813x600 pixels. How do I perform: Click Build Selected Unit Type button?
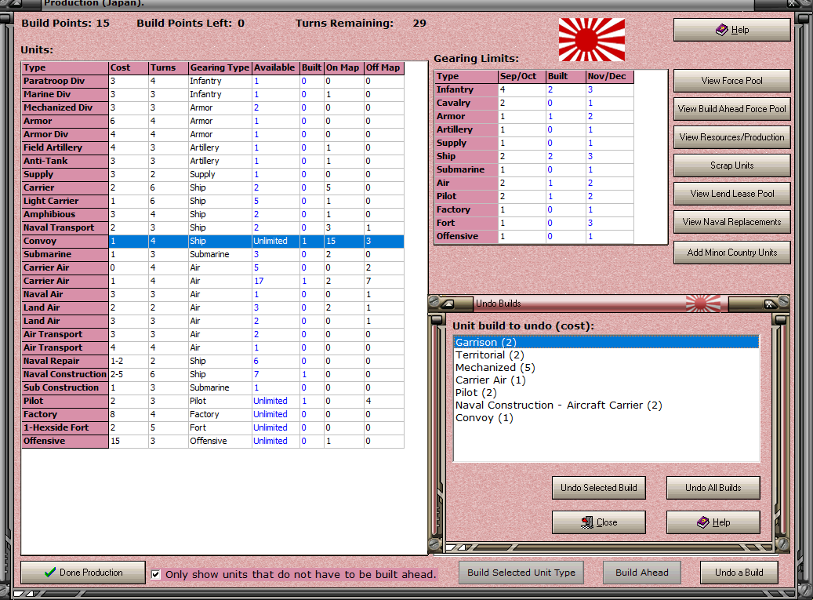tap(521, 573)
